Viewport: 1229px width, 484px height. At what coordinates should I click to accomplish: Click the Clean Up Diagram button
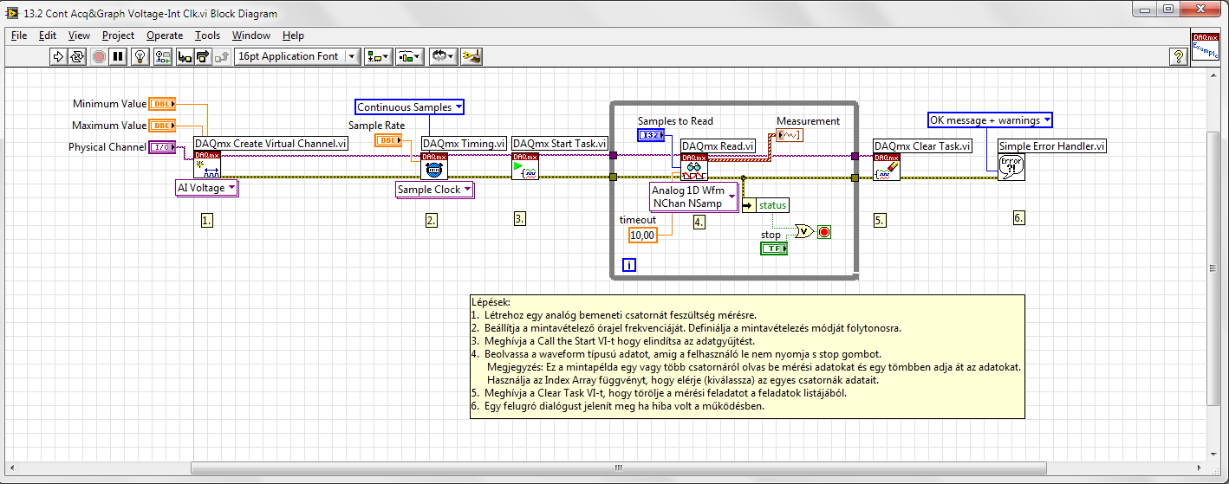(471, 56)
